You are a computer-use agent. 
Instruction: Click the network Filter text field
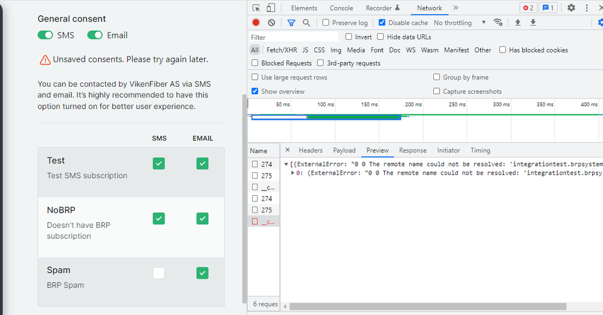[x=294, y=37]
